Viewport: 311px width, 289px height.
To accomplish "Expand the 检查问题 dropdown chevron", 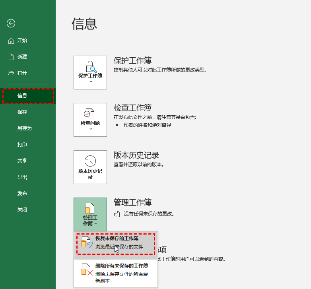I will pos(90,129).
